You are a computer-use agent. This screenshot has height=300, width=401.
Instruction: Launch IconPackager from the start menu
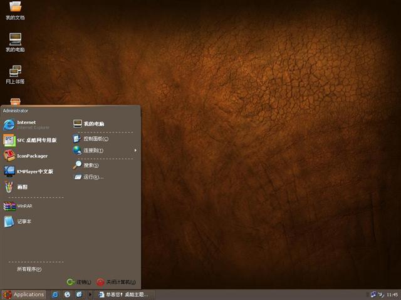coord(26,156)
